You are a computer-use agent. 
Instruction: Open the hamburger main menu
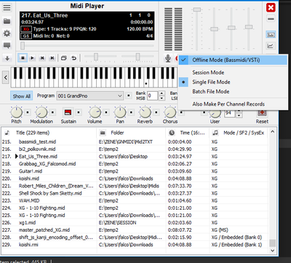tap(7, 7)
